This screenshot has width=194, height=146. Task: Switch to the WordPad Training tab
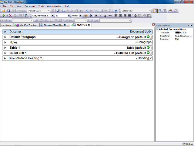(x=26, y=25)
